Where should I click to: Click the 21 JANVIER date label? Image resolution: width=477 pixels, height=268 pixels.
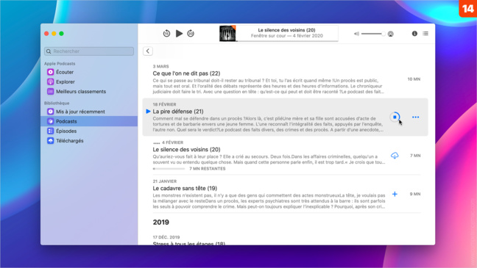point(165,181)
